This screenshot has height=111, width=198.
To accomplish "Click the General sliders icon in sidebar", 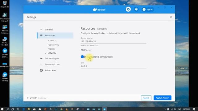I will (x=41, y=30).
